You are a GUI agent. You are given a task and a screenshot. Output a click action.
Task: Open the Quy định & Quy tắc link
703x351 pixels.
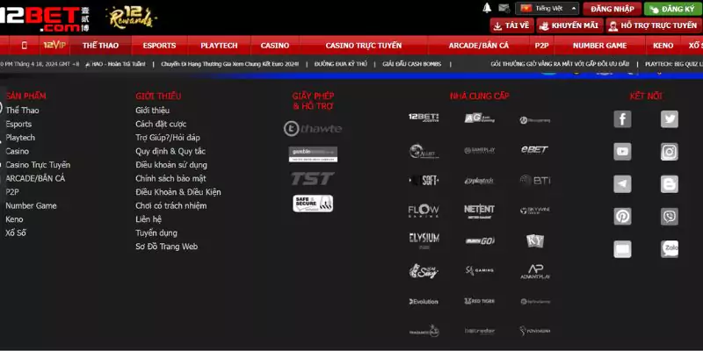click(170, 151)
